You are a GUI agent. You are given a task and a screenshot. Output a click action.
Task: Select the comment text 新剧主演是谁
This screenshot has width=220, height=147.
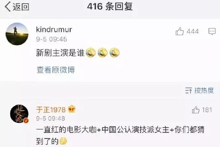tap(60, 53)
